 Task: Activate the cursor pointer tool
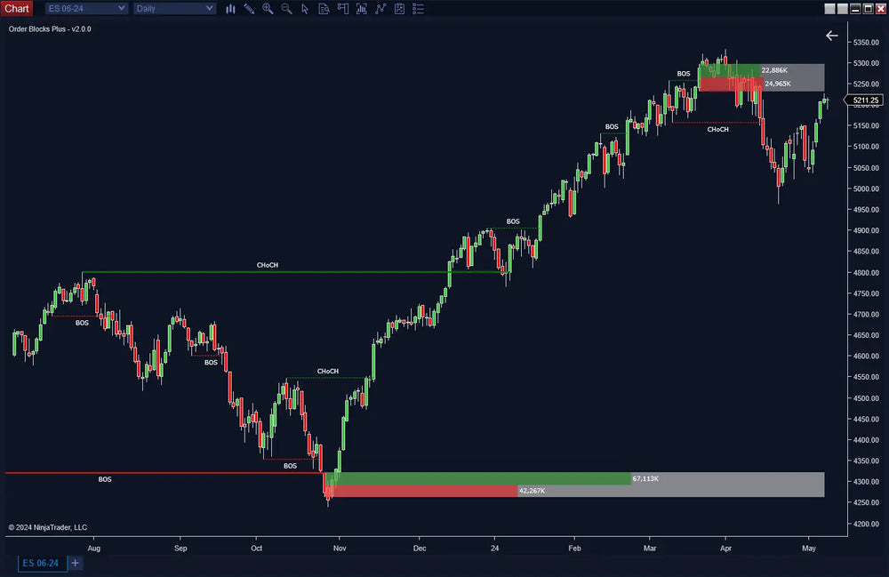click(305, 9)
